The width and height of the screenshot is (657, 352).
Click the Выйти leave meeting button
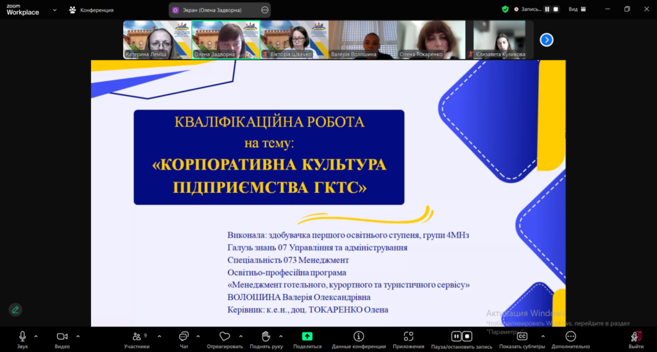636,339
